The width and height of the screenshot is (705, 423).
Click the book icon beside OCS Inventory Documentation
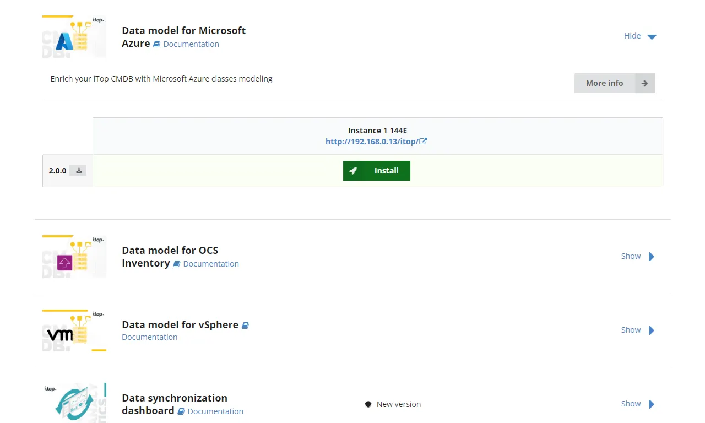[x=176, y=264]
